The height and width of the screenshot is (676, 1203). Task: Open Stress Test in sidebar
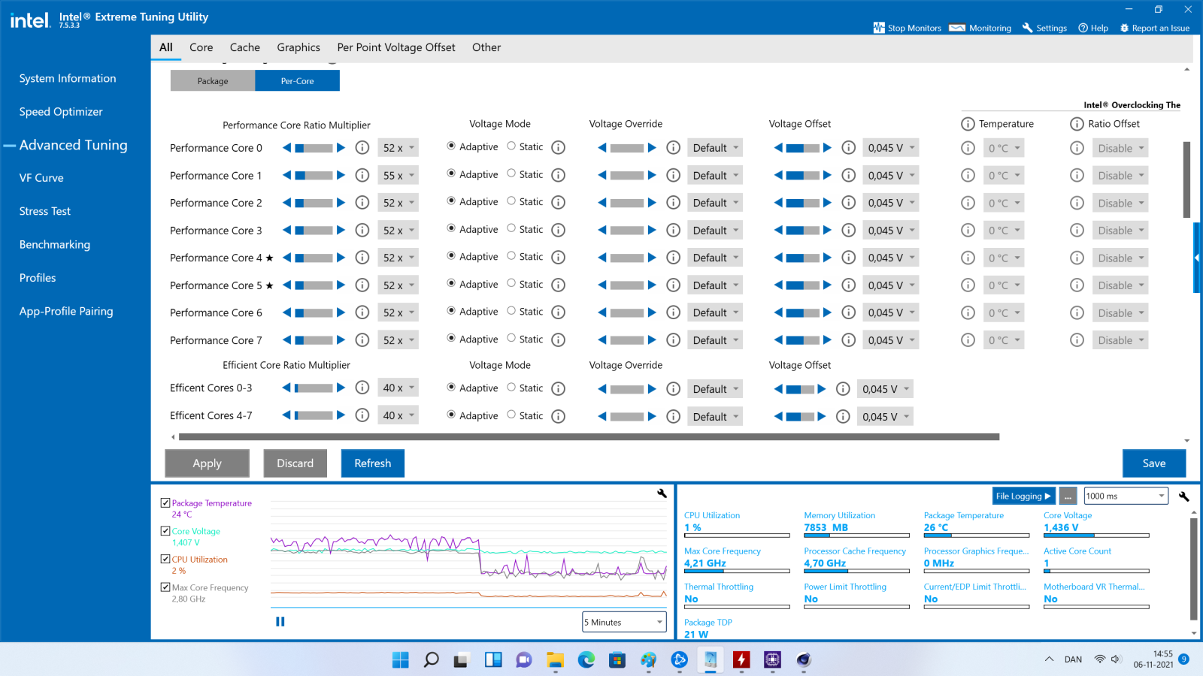click(45, 211)
